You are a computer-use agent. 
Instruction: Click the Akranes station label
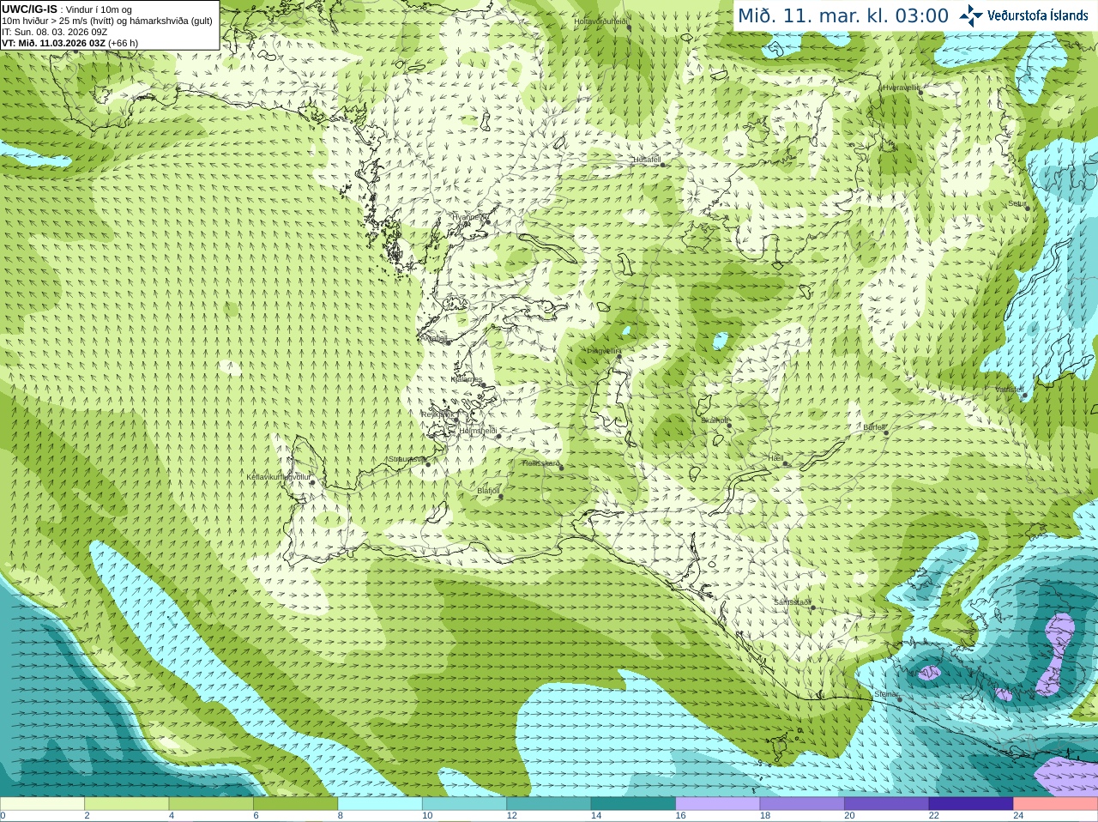tap(433, 338)
